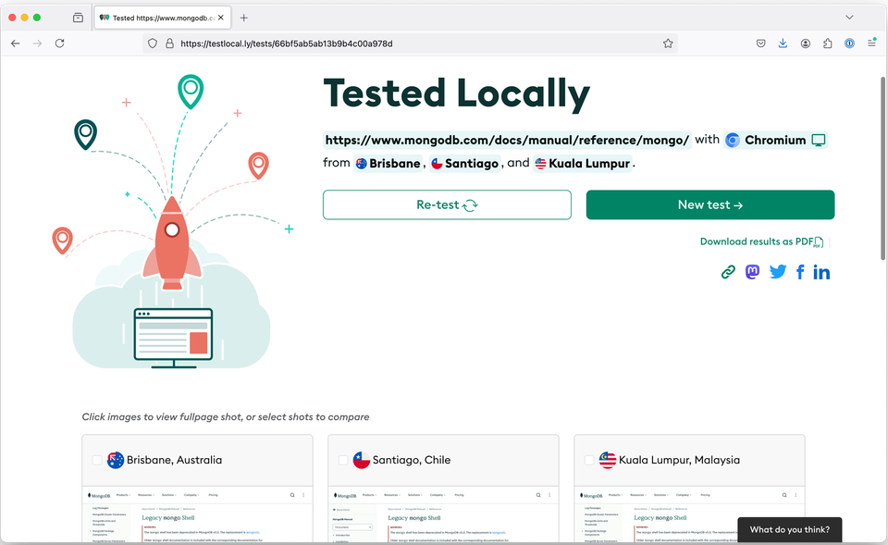The image size is (888, 545).
Task: Open the Firefox hamburger menu
Action: pos(871,43)
